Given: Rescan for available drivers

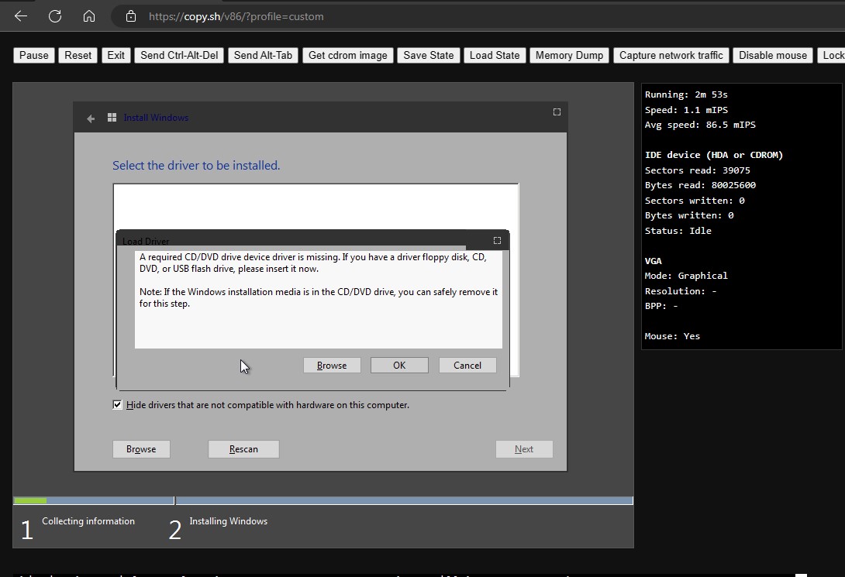Looking at the screenshot, I should pos(243,448).
